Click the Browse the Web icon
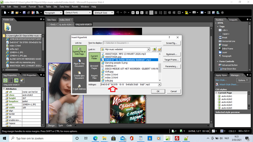Viewport: 253px width, 142px height. click(154, 49)
